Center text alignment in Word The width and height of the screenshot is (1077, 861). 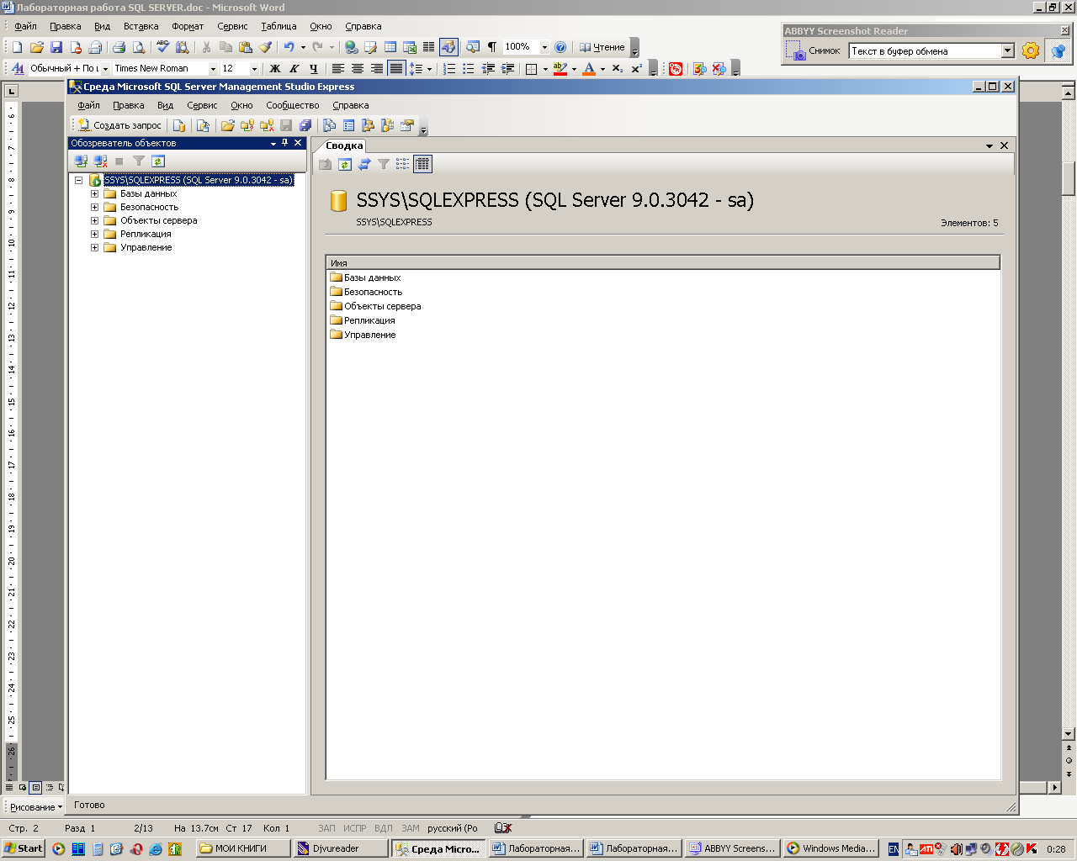tap(357, 69)
